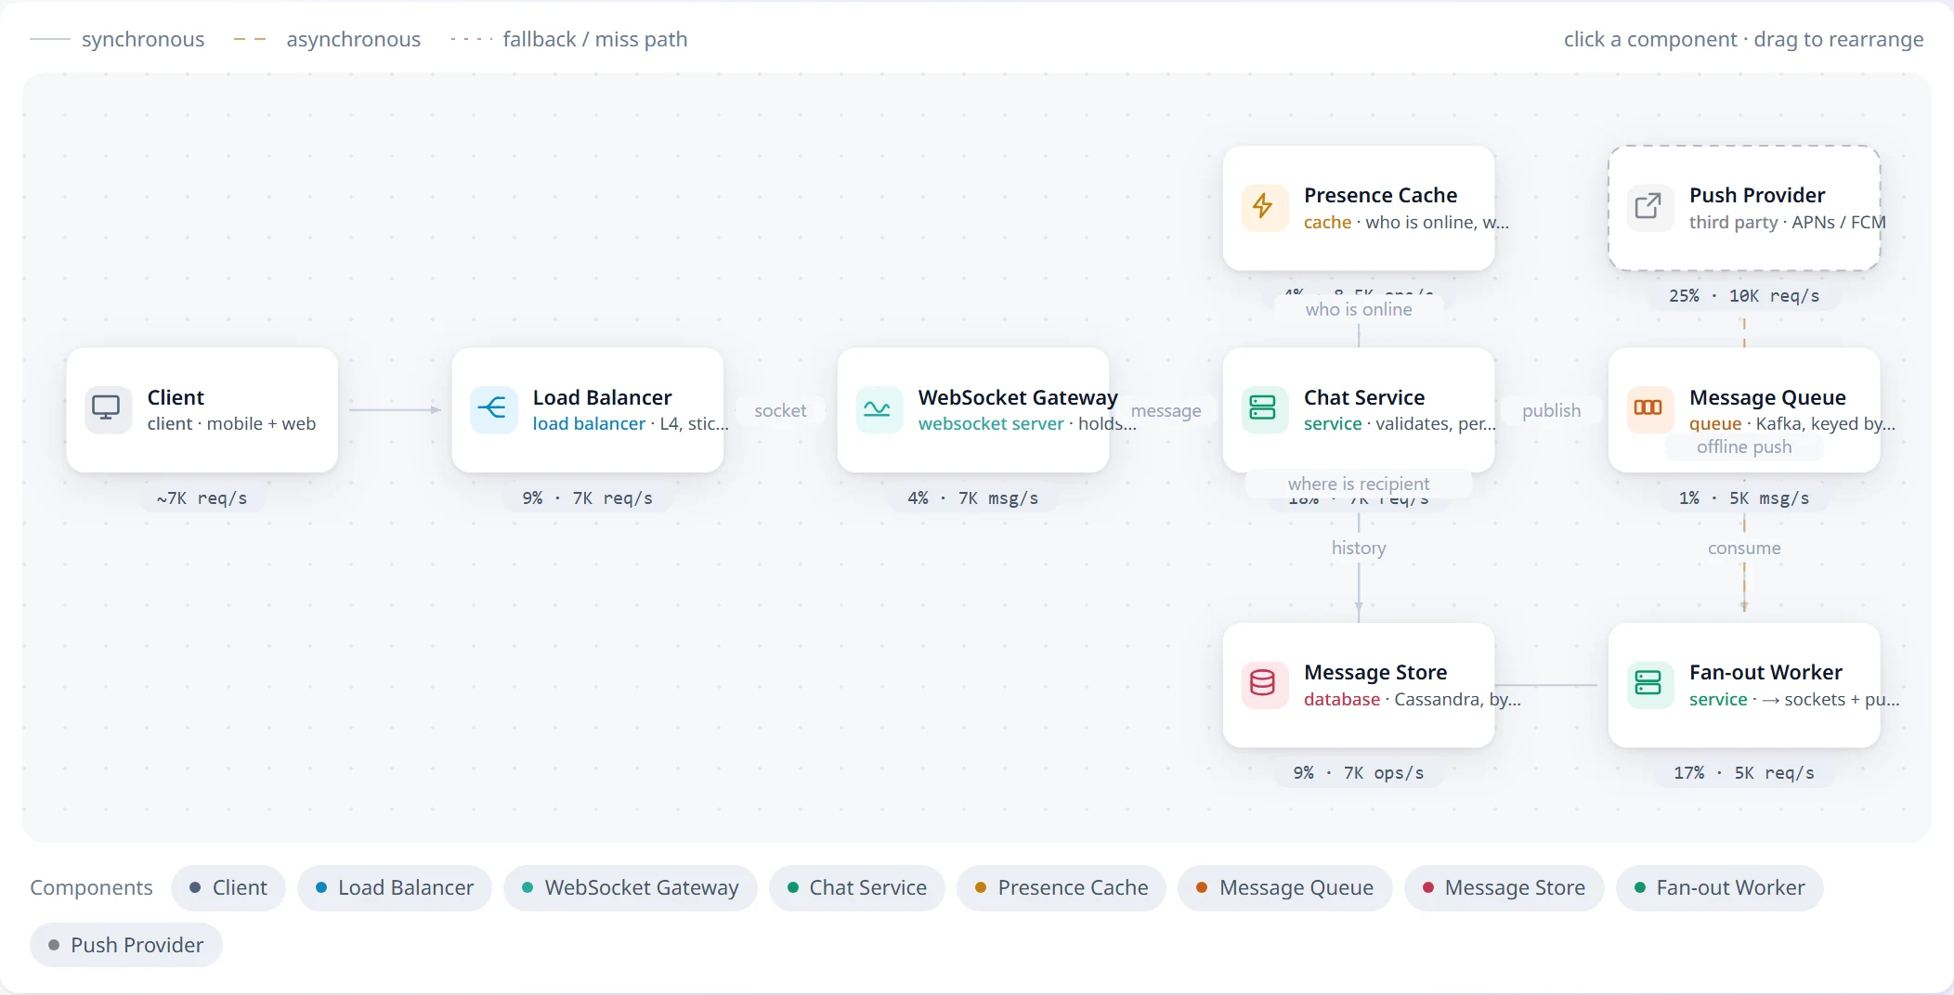1954x995 pixels.
Task: Open the WebSocket Gateway node title
Action: coord(1018,397)
